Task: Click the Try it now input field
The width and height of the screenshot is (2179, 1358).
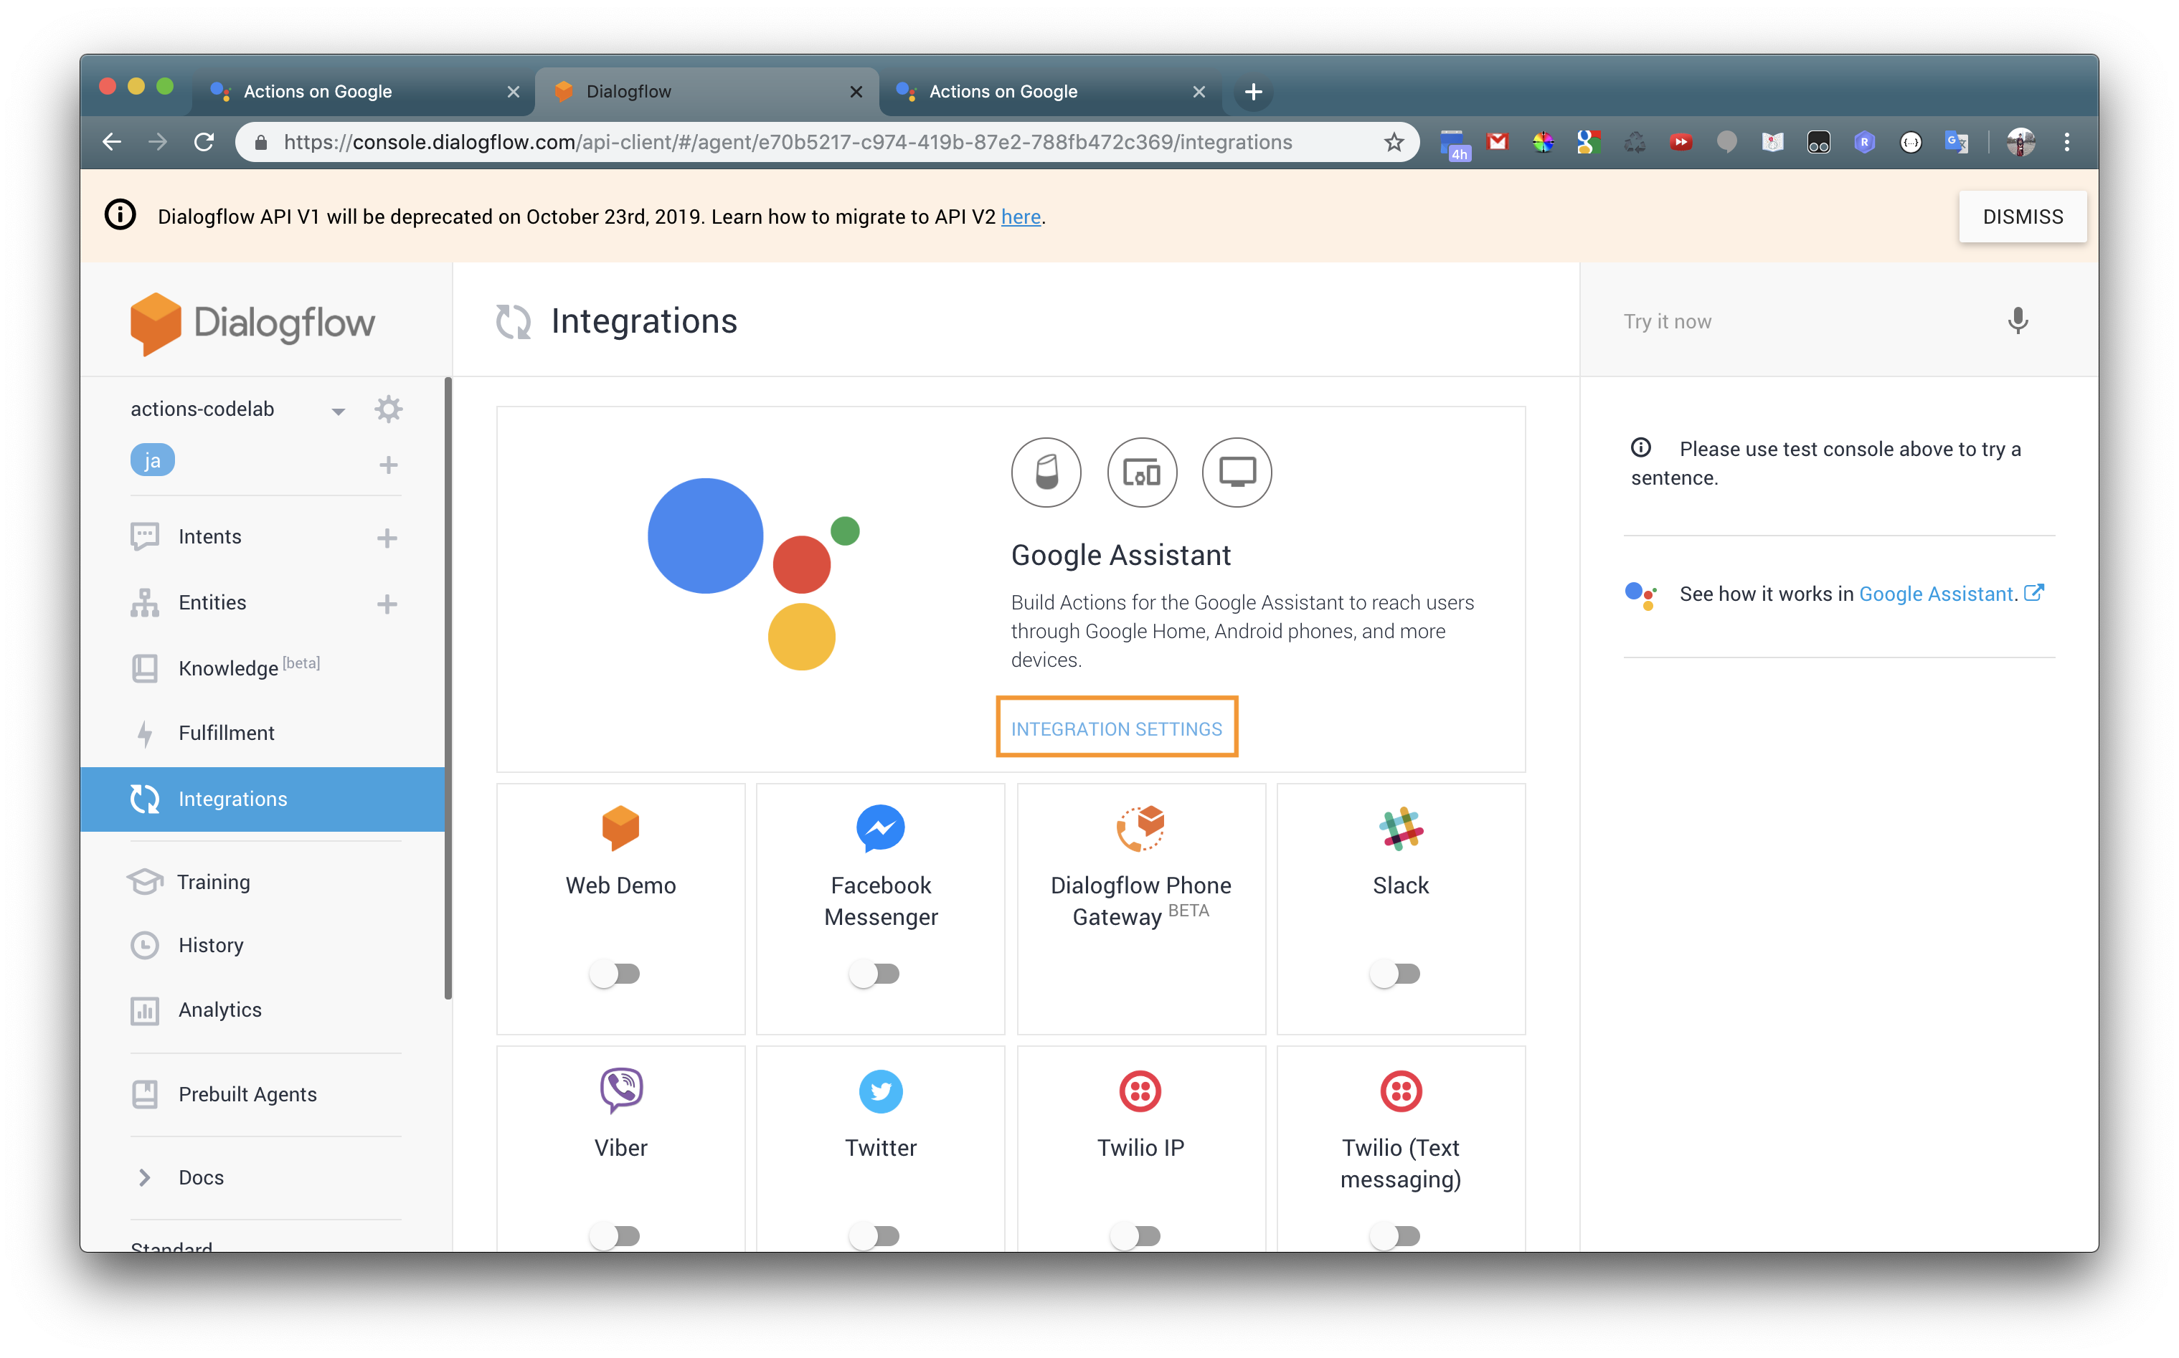Action: (1797, 321)
